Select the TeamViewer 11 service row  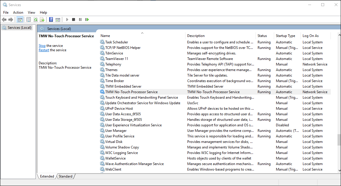tap(117, 59)
